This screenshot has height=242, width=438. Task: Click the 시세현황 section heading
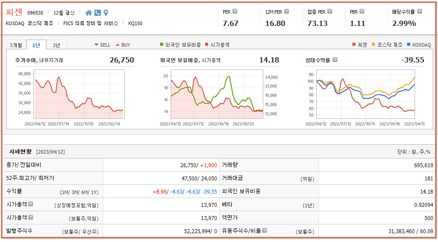point(20,151)
